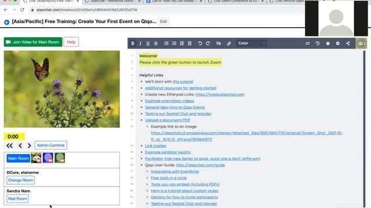Open 'Here is a tutorial about custom styles'
371x208 pixels.
[184, 191]
